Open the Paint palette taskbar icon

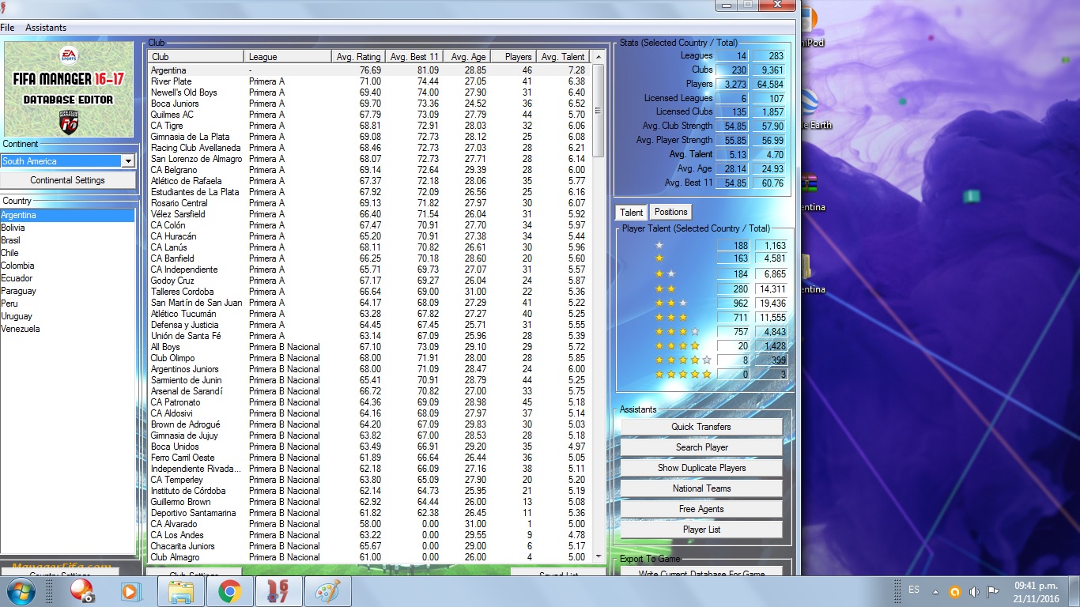(327, 591)
